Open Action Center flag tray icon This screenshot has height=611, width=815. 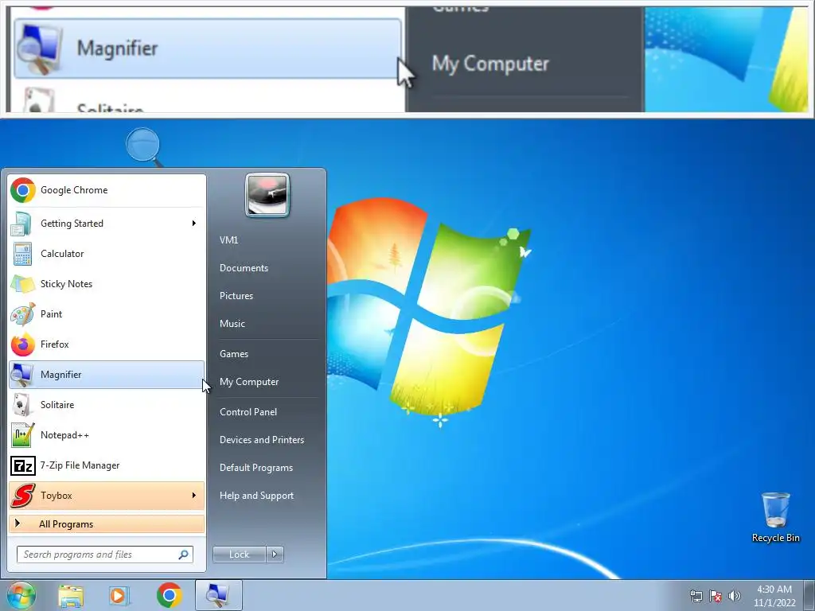716,596
